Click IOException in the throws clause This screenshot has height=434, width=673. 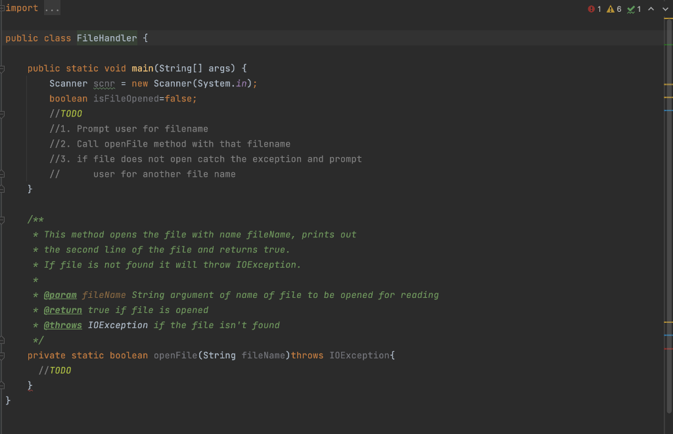pyautogui.click(x=359, y=355)
